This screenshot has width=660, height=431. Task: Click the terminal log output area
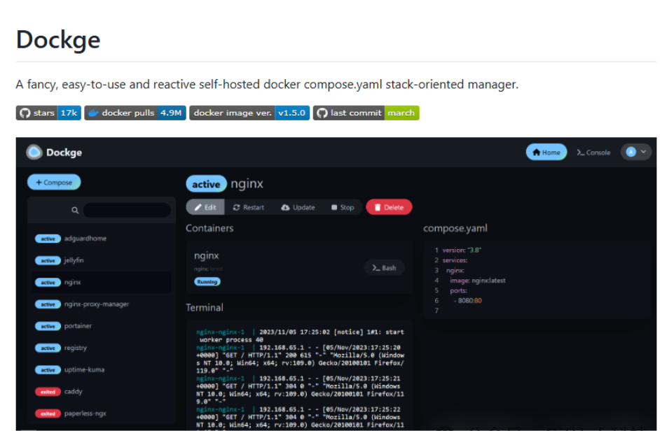pos(299,376)
